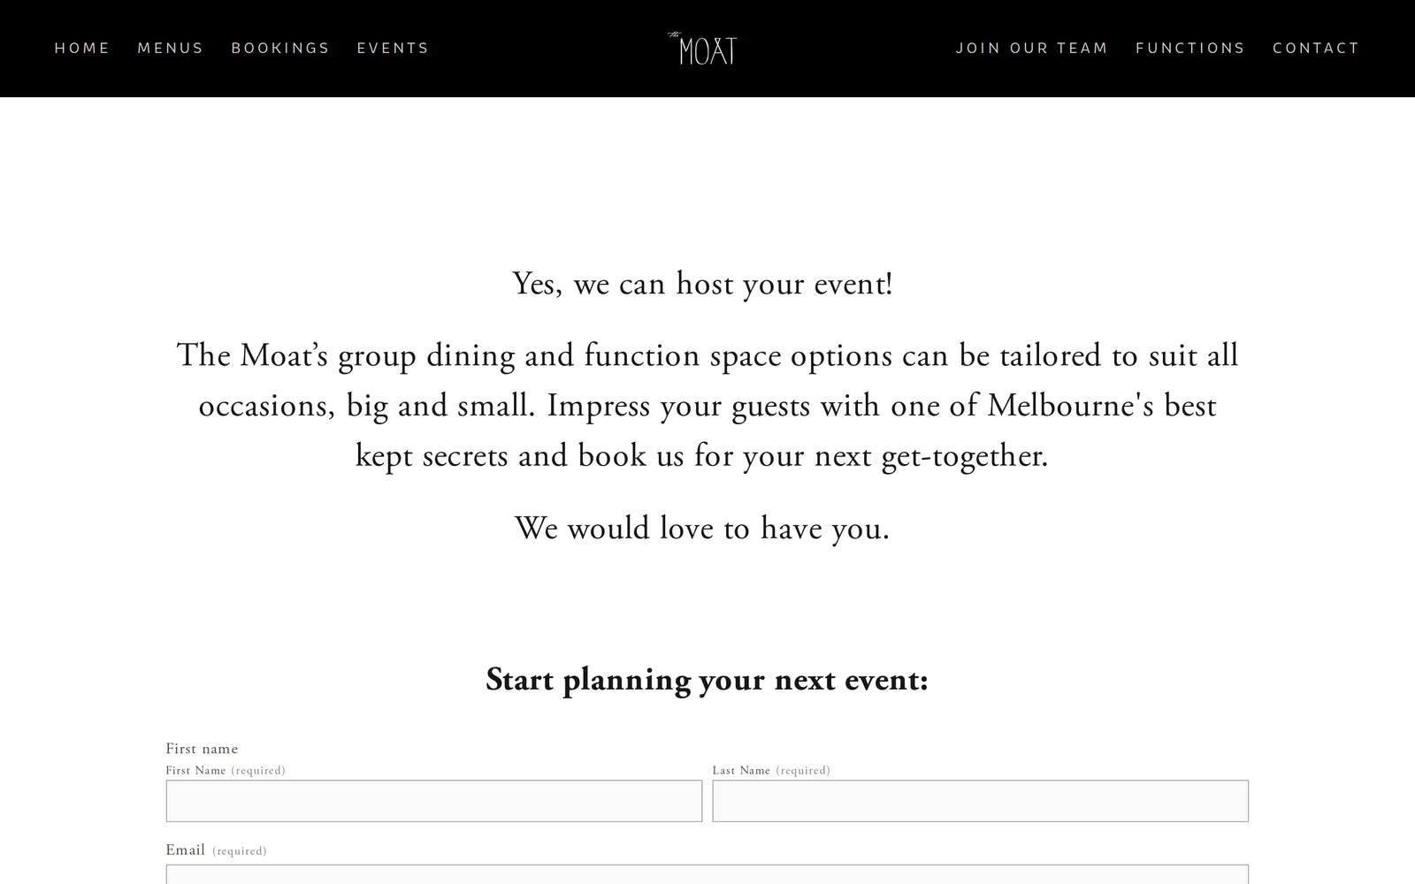This screenshot has width=1415, height=884.
Task: Click the First Name (required) label
Action: [x=226, y=771]
